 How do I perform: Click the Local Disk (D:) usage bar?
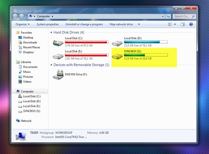click(x=146, y=42)
